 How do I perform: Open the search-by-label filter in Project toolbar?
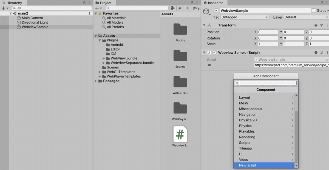pyautogui.click(x=180, y=8)
